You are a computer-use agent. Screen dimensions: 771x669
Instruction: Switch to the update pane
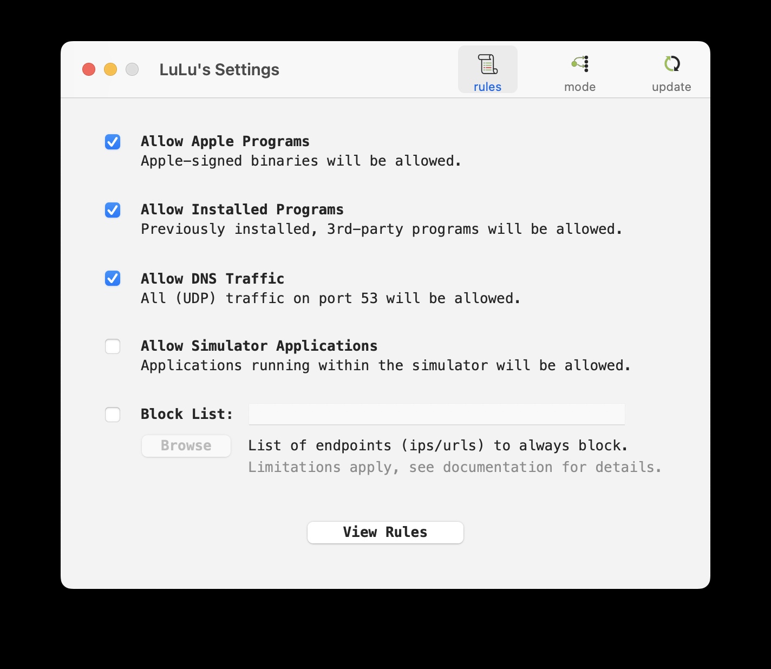(671, 69)
